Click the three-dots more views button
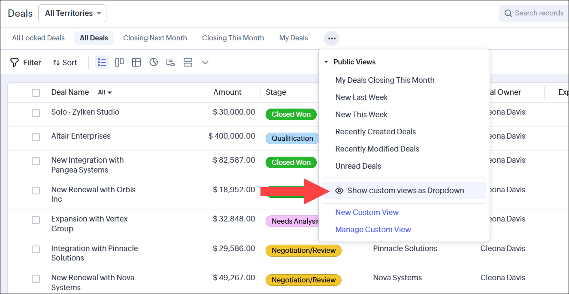The width and height of the screenshot is (569, 294). (331, 38)
